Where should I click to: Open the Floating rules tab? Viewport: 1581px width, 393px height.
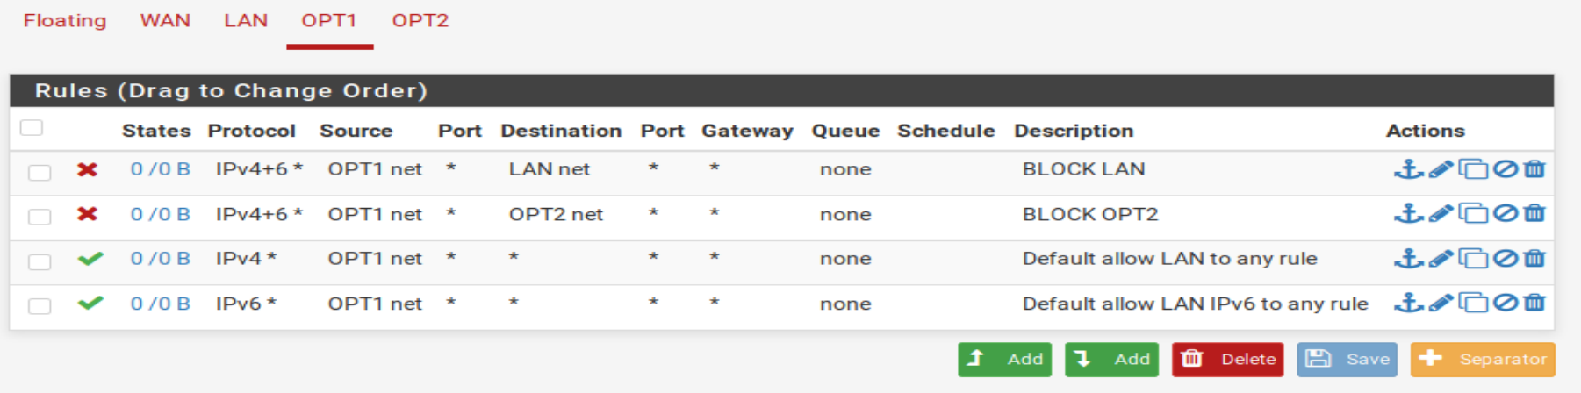coord(65,20)
